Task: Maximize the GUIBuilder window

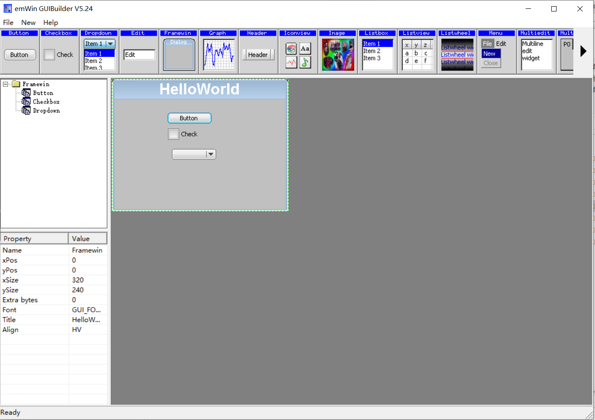Action: coord(554,9)
